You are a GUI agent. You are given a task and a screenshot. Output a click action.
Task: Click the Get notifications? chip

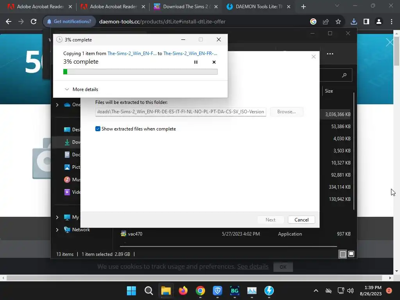[69, 22]
